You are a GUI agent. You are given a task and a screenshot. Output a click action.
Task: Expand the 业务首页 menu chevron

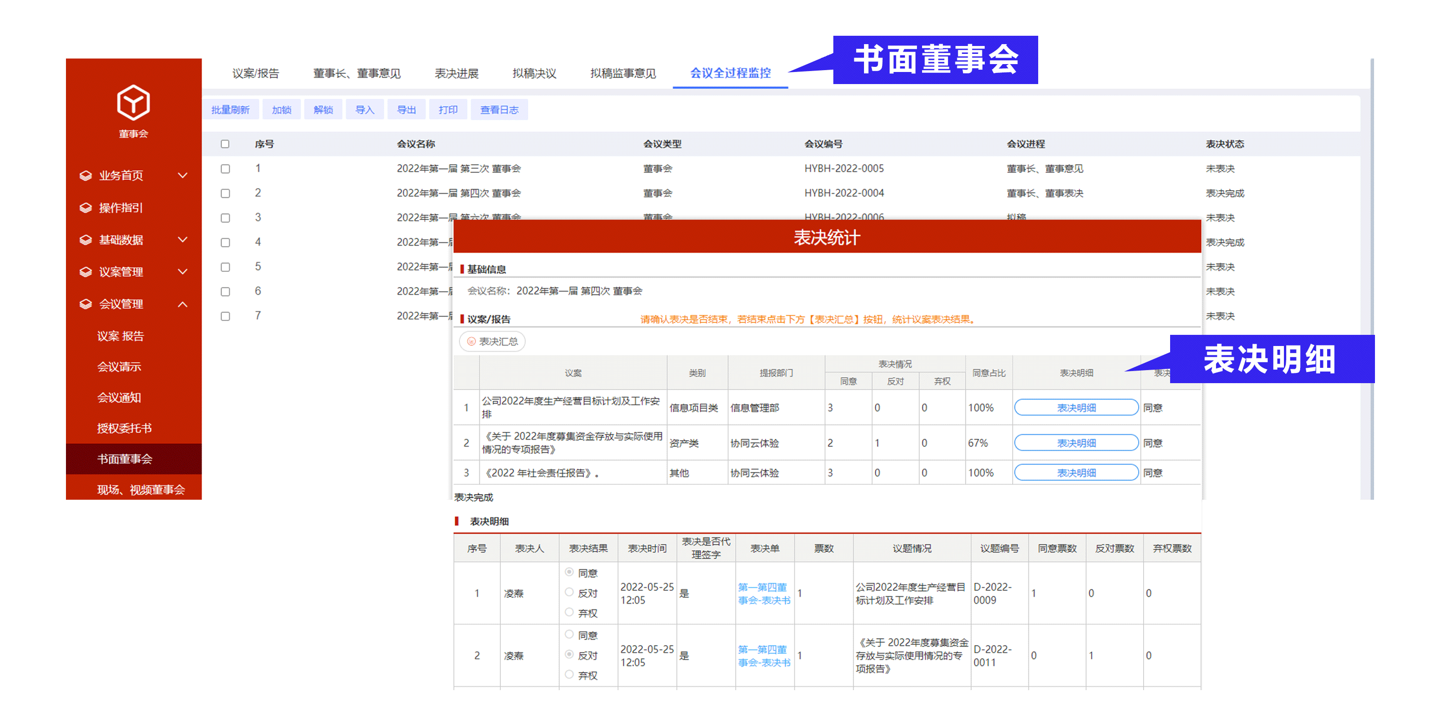pos(182,176)
